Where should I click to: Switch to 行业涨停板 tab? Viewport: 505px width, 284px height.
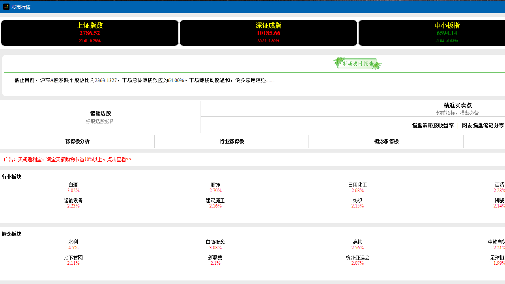[x=232, y=141]
